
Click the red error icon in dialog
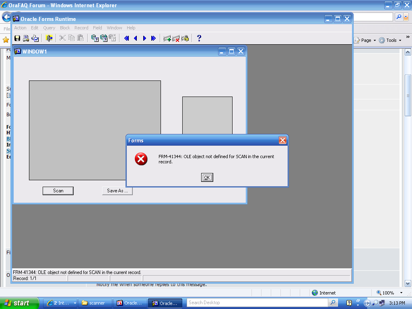coord(141,159)
